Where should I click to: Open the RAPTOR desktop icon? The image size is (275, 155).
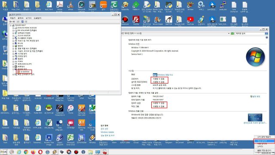point(168,21)
